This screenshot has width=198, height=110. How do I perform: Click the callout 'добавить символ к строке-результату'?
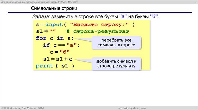[116, 64]
